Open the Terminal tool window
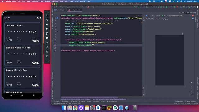Viewport: 199px width, 112px height. (74, 101)
